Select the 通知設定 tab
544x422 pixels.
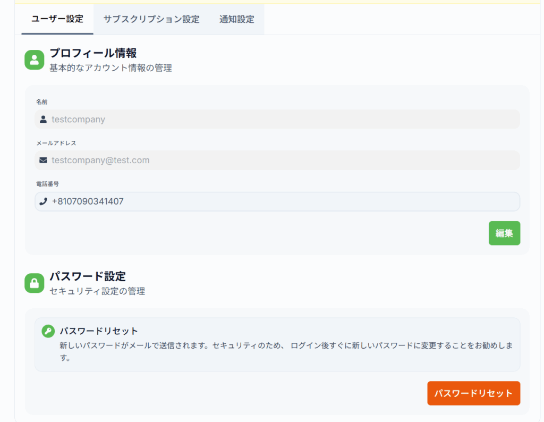click(236, 19)
